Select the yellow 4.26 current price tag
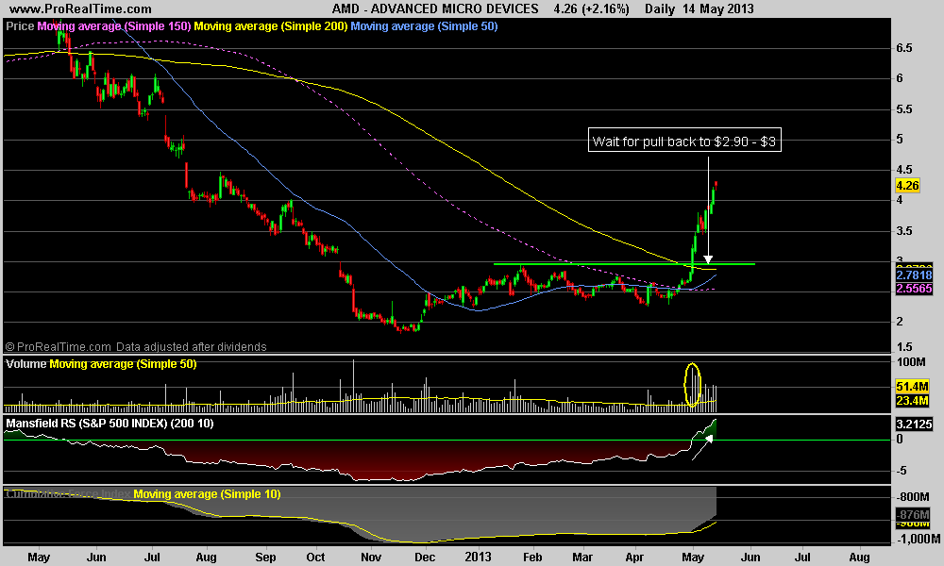Image resolution: width=944 pixels, height=566 pixels. (908, 185)
